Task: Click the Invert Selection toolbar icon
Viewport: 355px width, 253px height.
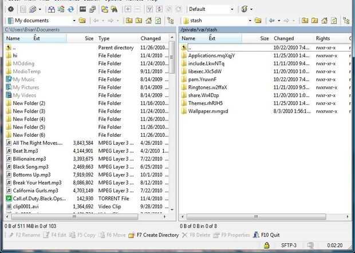Action: click(x=159, y=9)
